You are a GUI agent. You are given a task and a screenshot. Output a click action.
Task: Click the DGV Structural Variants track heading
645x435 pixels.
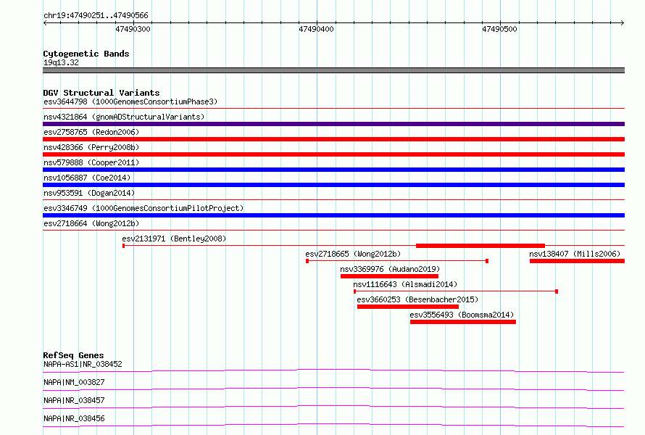(x=101, y=93)
